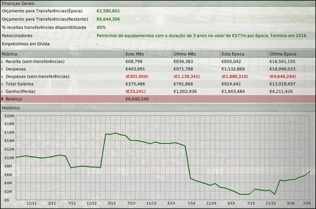Click the 7/16 date label on chart

pyautogui.click(x=307, y=203)
